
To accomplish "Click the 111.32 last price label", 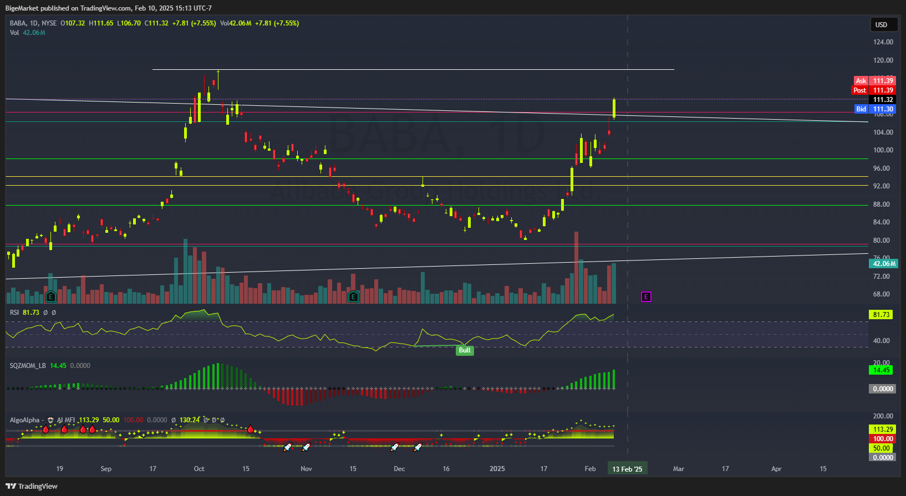I will [882, 100].
